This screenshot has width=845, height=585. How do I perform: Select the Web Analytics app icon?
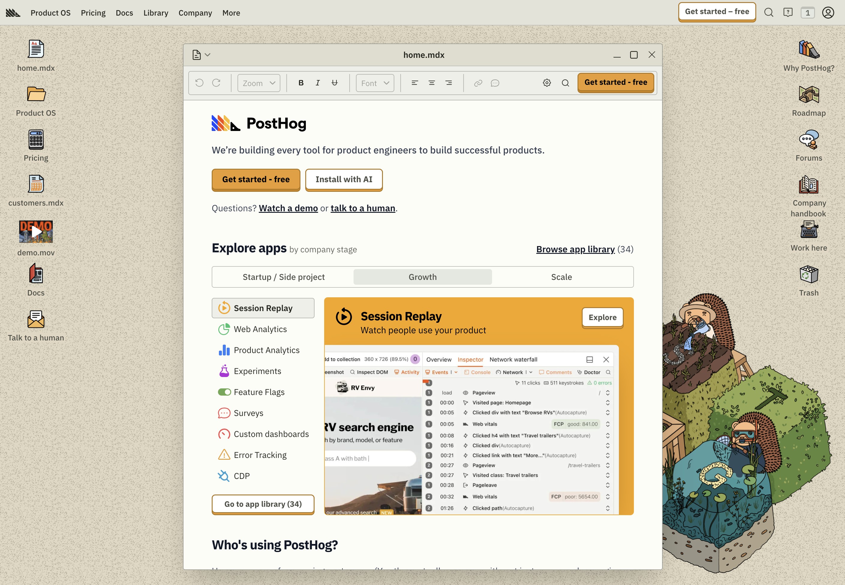(224, 329)
